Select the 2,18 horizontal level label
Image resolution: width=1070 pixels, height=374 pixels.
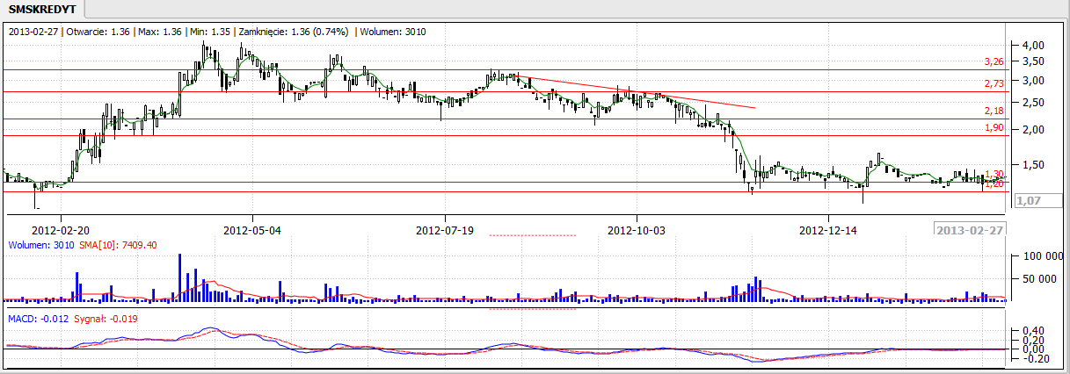coord(994,111)
